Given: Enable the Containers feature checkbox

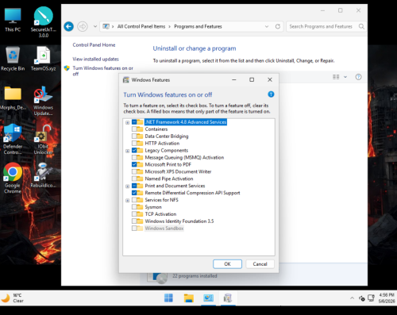Looking at the screenshot, I should pyautogui.click(x=134, y=129).
